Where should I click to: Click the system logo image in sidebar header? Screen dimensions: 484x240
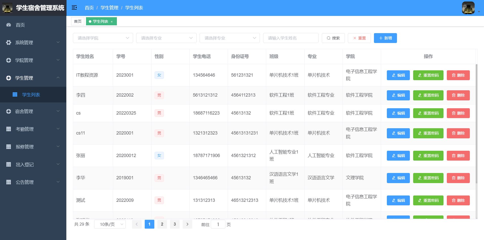point(7,8)
